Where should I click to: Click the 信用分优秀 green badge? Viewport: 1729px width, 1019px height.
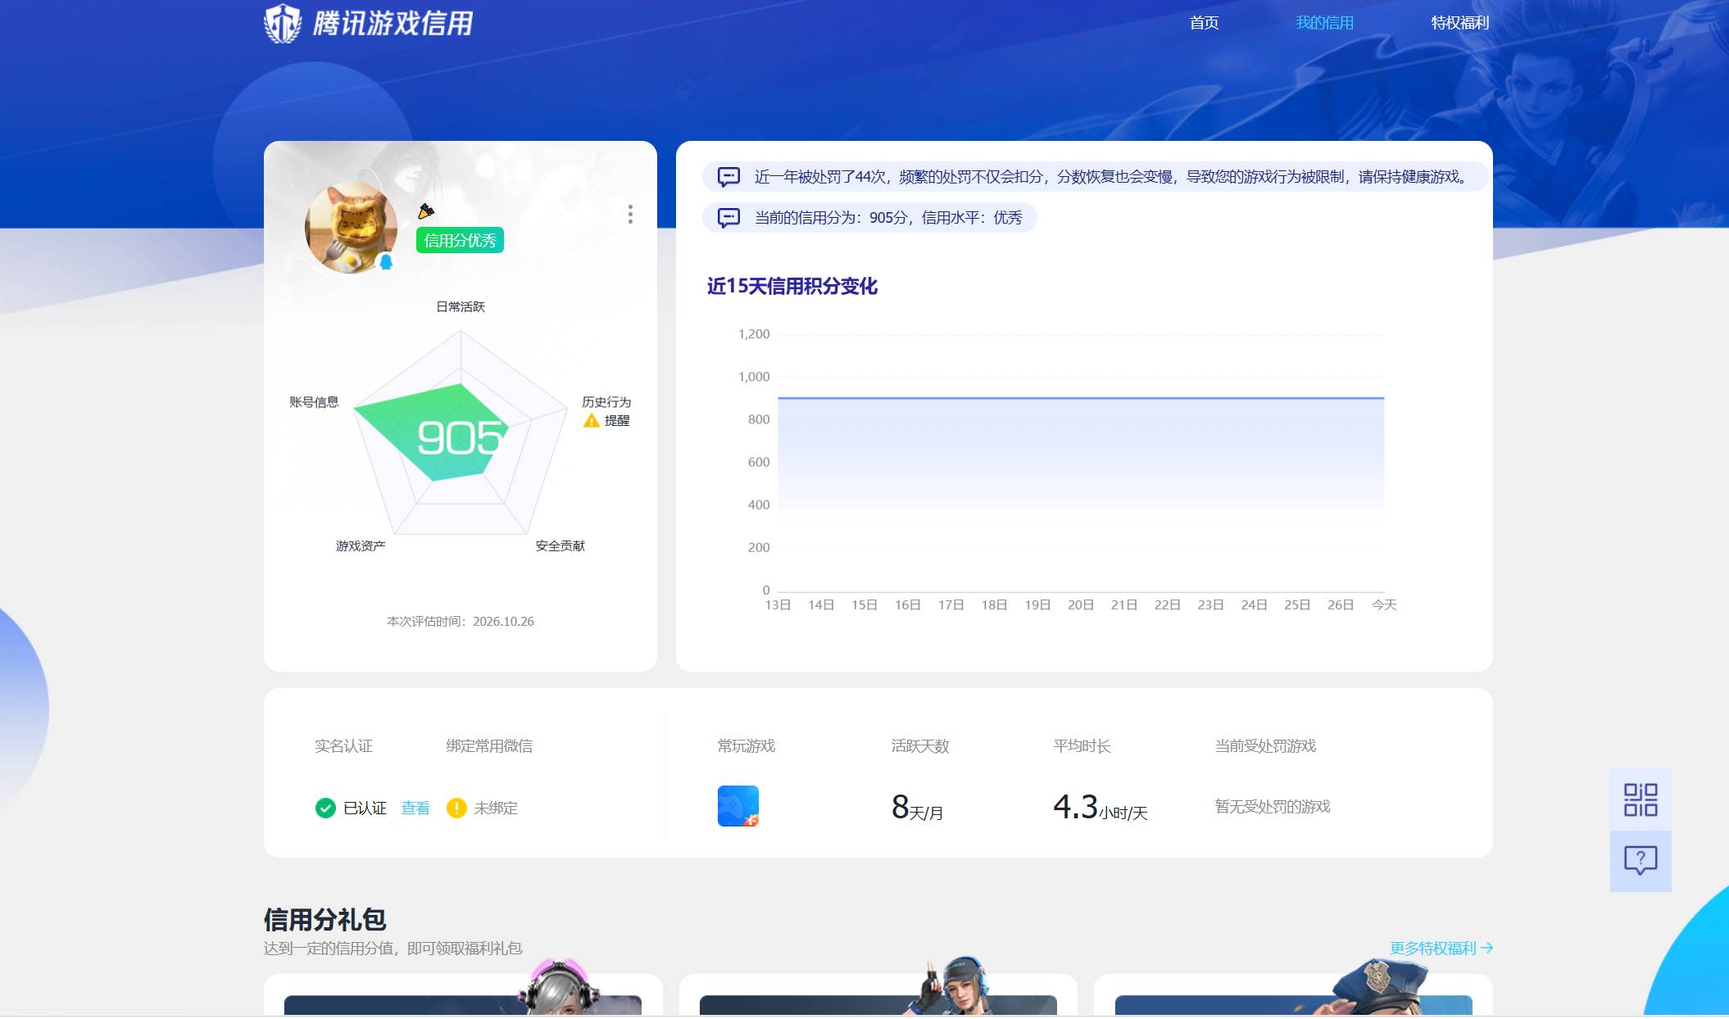tap(460, 240)
